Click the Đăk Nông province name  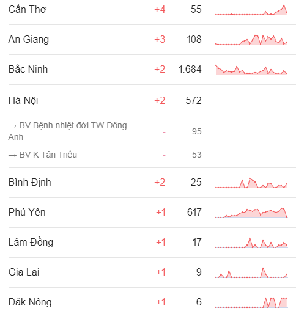30,302
